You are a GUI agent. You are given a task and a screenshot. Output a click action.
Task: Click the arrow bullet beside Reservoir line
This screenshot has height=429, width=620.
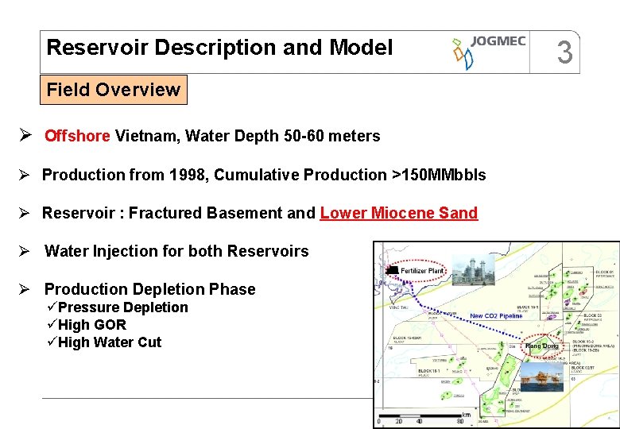pyautogui.click(x=24, y=213)
